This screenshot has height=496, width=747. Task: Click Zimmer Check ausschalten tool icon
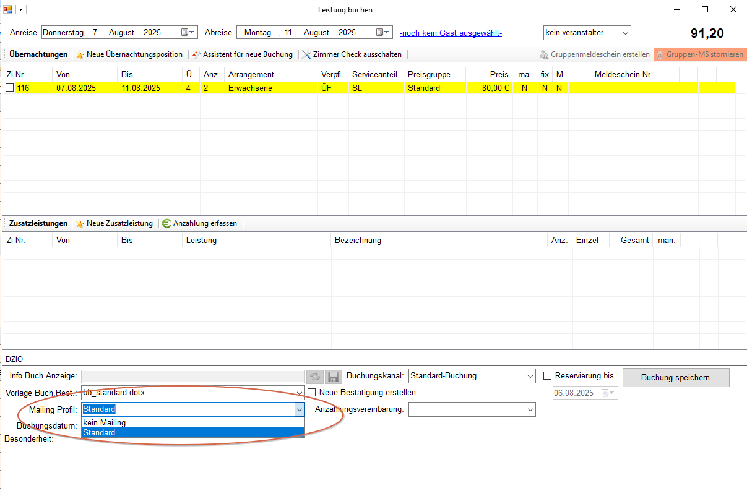[x=306, y=54]
